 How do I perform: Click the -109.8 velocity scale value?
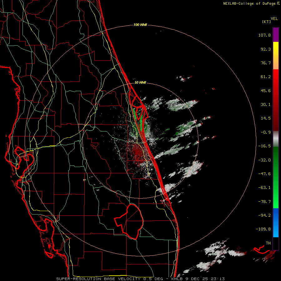pyautogui.click(x=263, y=229)
